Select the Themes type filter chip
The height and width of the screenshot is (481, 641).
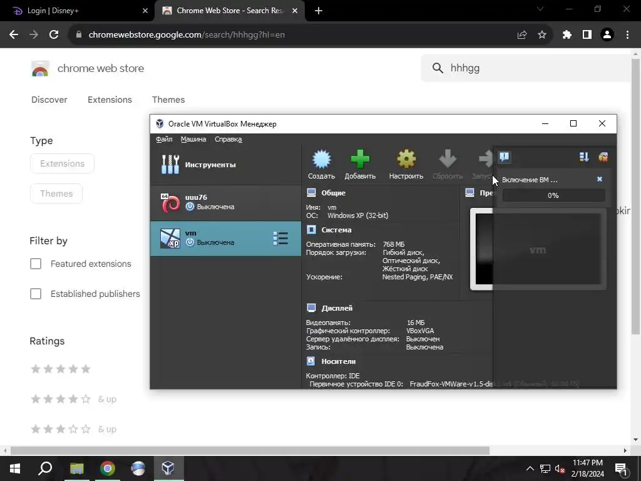56,194
